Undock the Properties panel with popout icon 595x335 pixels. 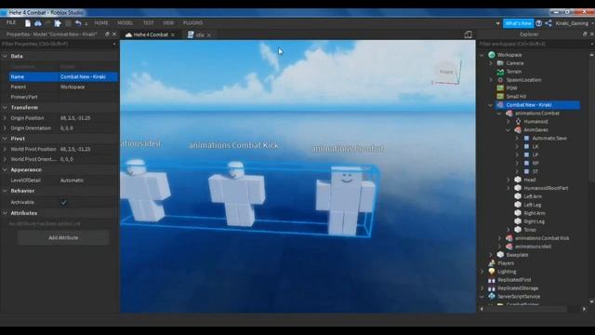[107, 34]
